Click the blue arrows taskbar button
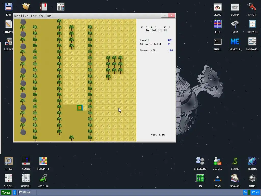Image resolution: width=261 pixels, height=196 pixels. (x=15, y=192)
